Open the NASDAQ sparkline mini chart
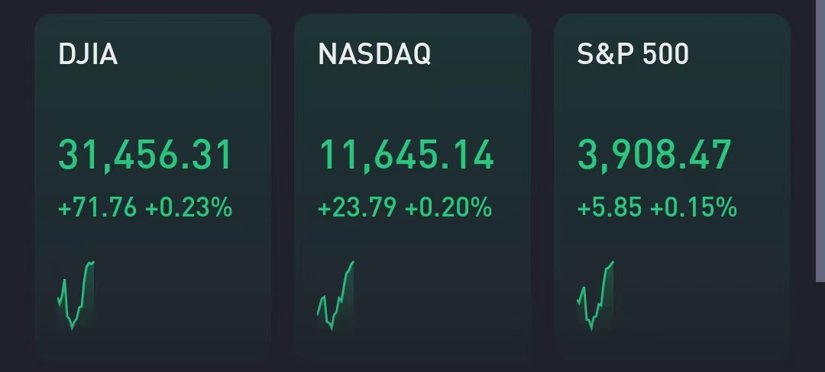The image size is (825, 372). [x=335, y=295]
